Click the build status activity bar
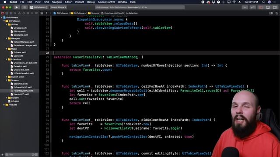Image resolution: width=280 pixels, height=157 pixels. [x=140, y=7]
